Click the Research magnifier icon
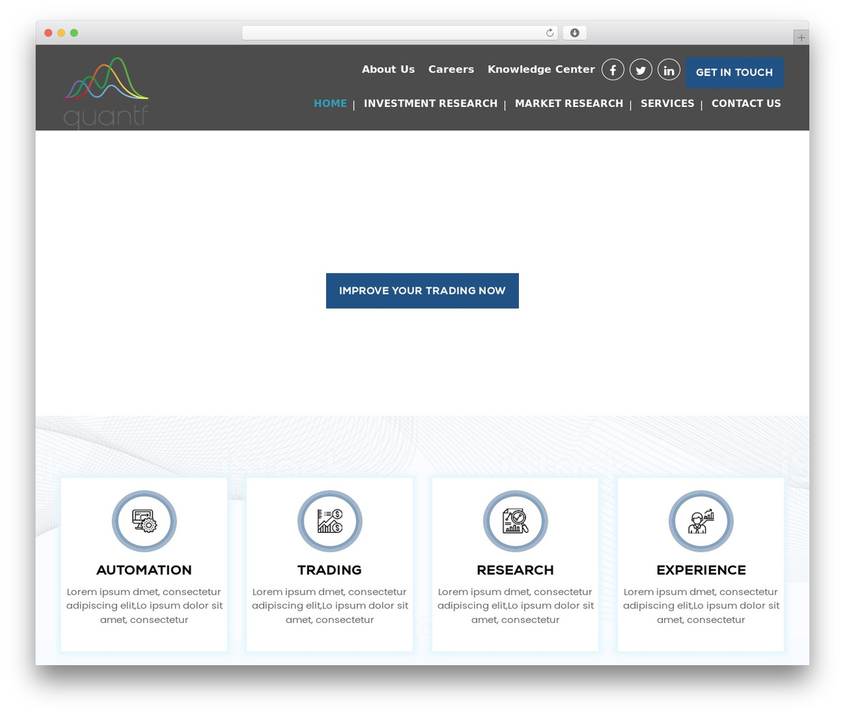Viewport: 845px width, 716px height. (x=516, y=521)
